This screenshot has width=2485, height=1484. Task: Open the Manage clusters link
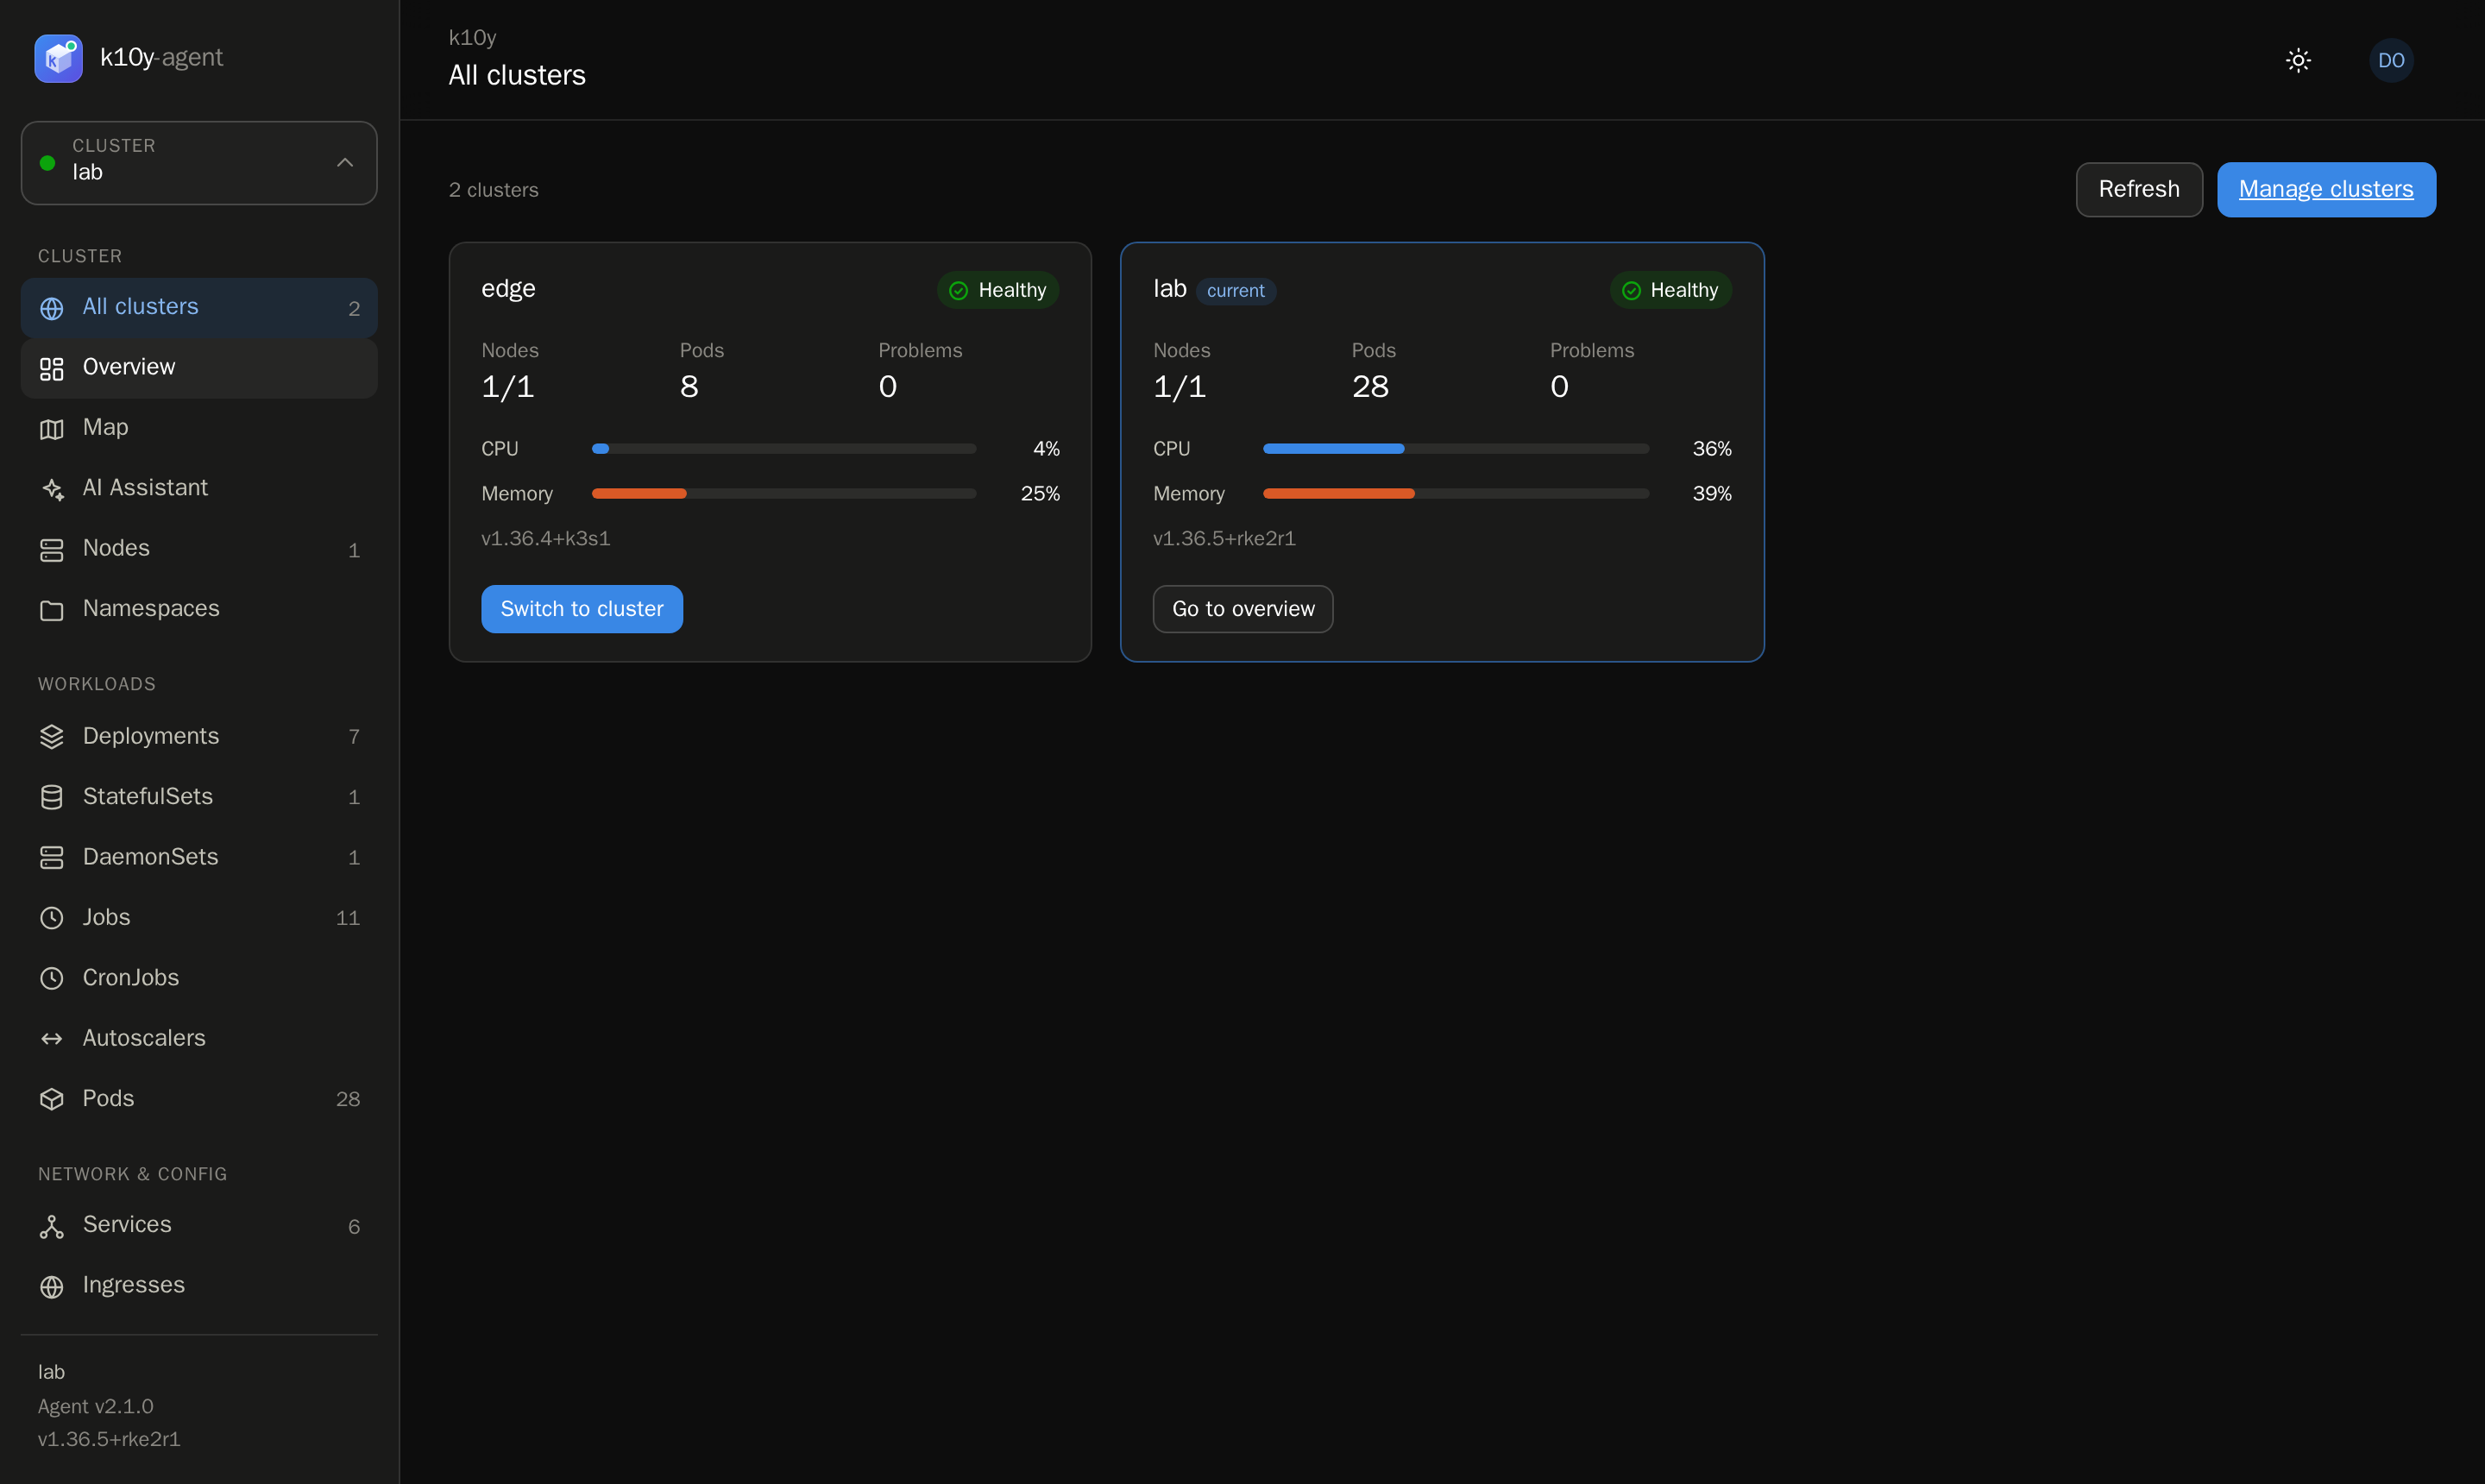pyautogui.click(x=2326, y=189)
